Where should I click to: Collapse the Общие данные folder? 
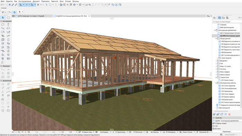216,39
